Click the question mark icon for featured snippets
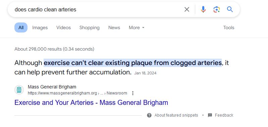The width and height of the screenshot is (268, 127). (149, 115)
